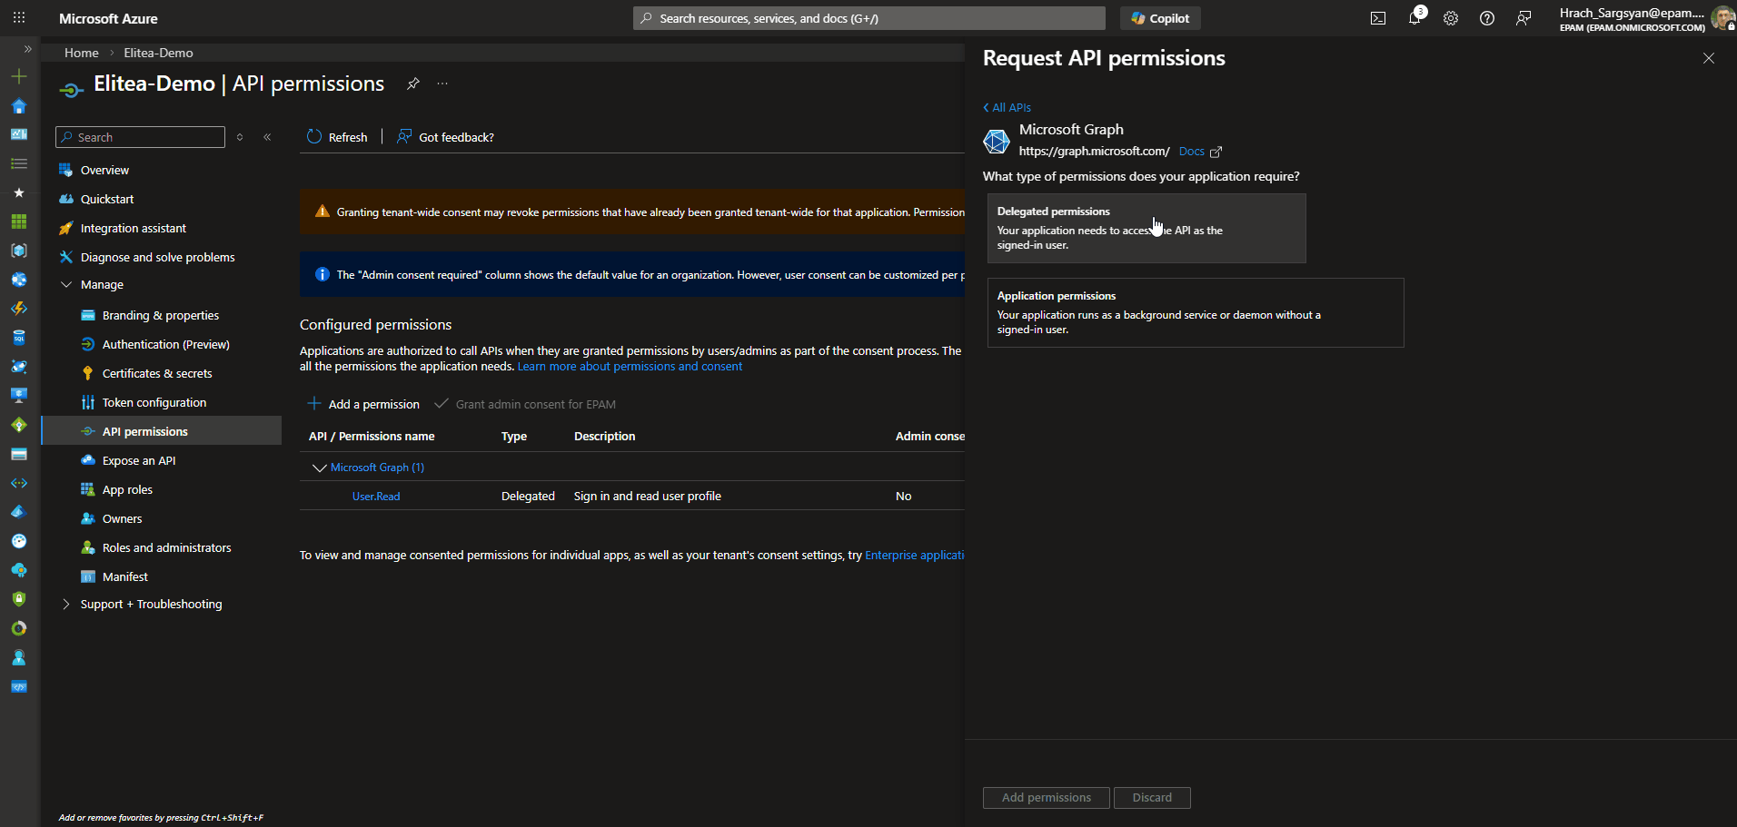
Task: Select Application permissions option
Action: (x=1195, y=312)
